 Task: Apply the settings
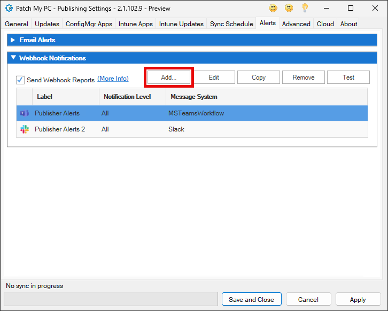click(358, 299)
